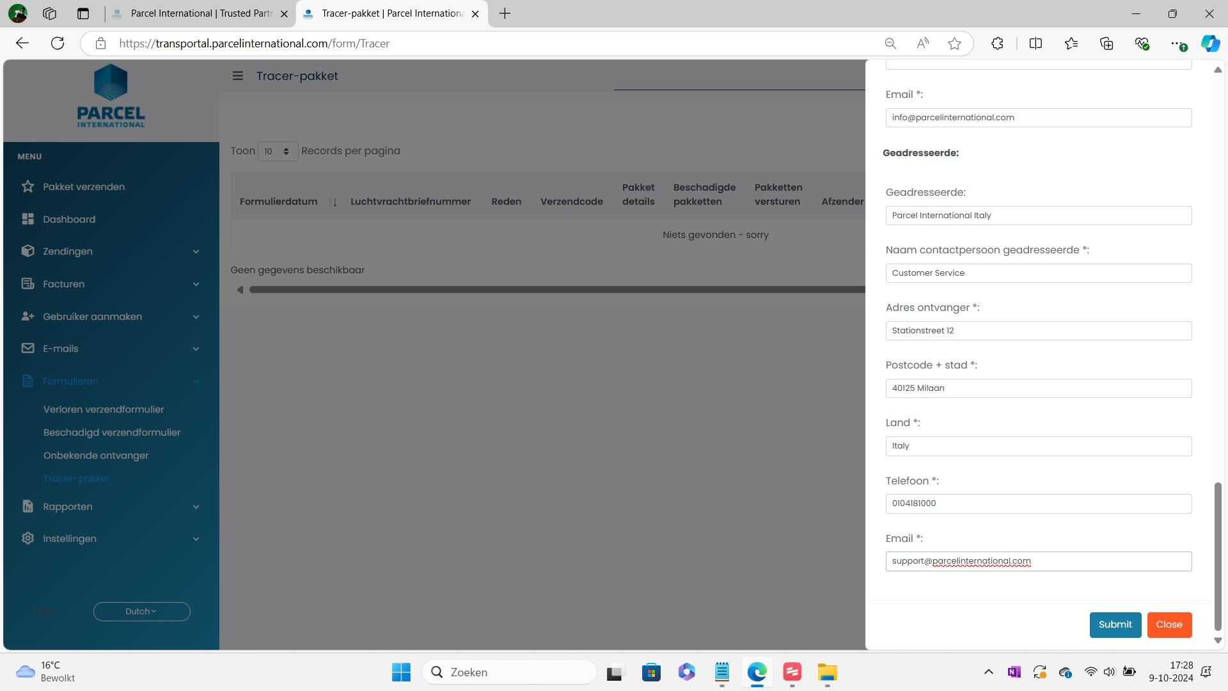Open Verloren verzendformulier menu item
The width and height of the screenshot is (1228, 691).
tap(104, 409)
